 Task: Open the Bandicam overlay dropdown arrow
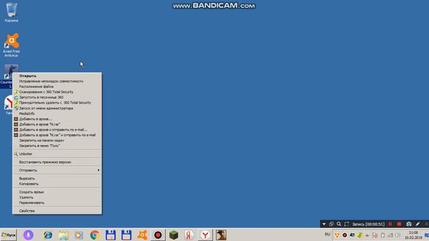pos(324,224)
